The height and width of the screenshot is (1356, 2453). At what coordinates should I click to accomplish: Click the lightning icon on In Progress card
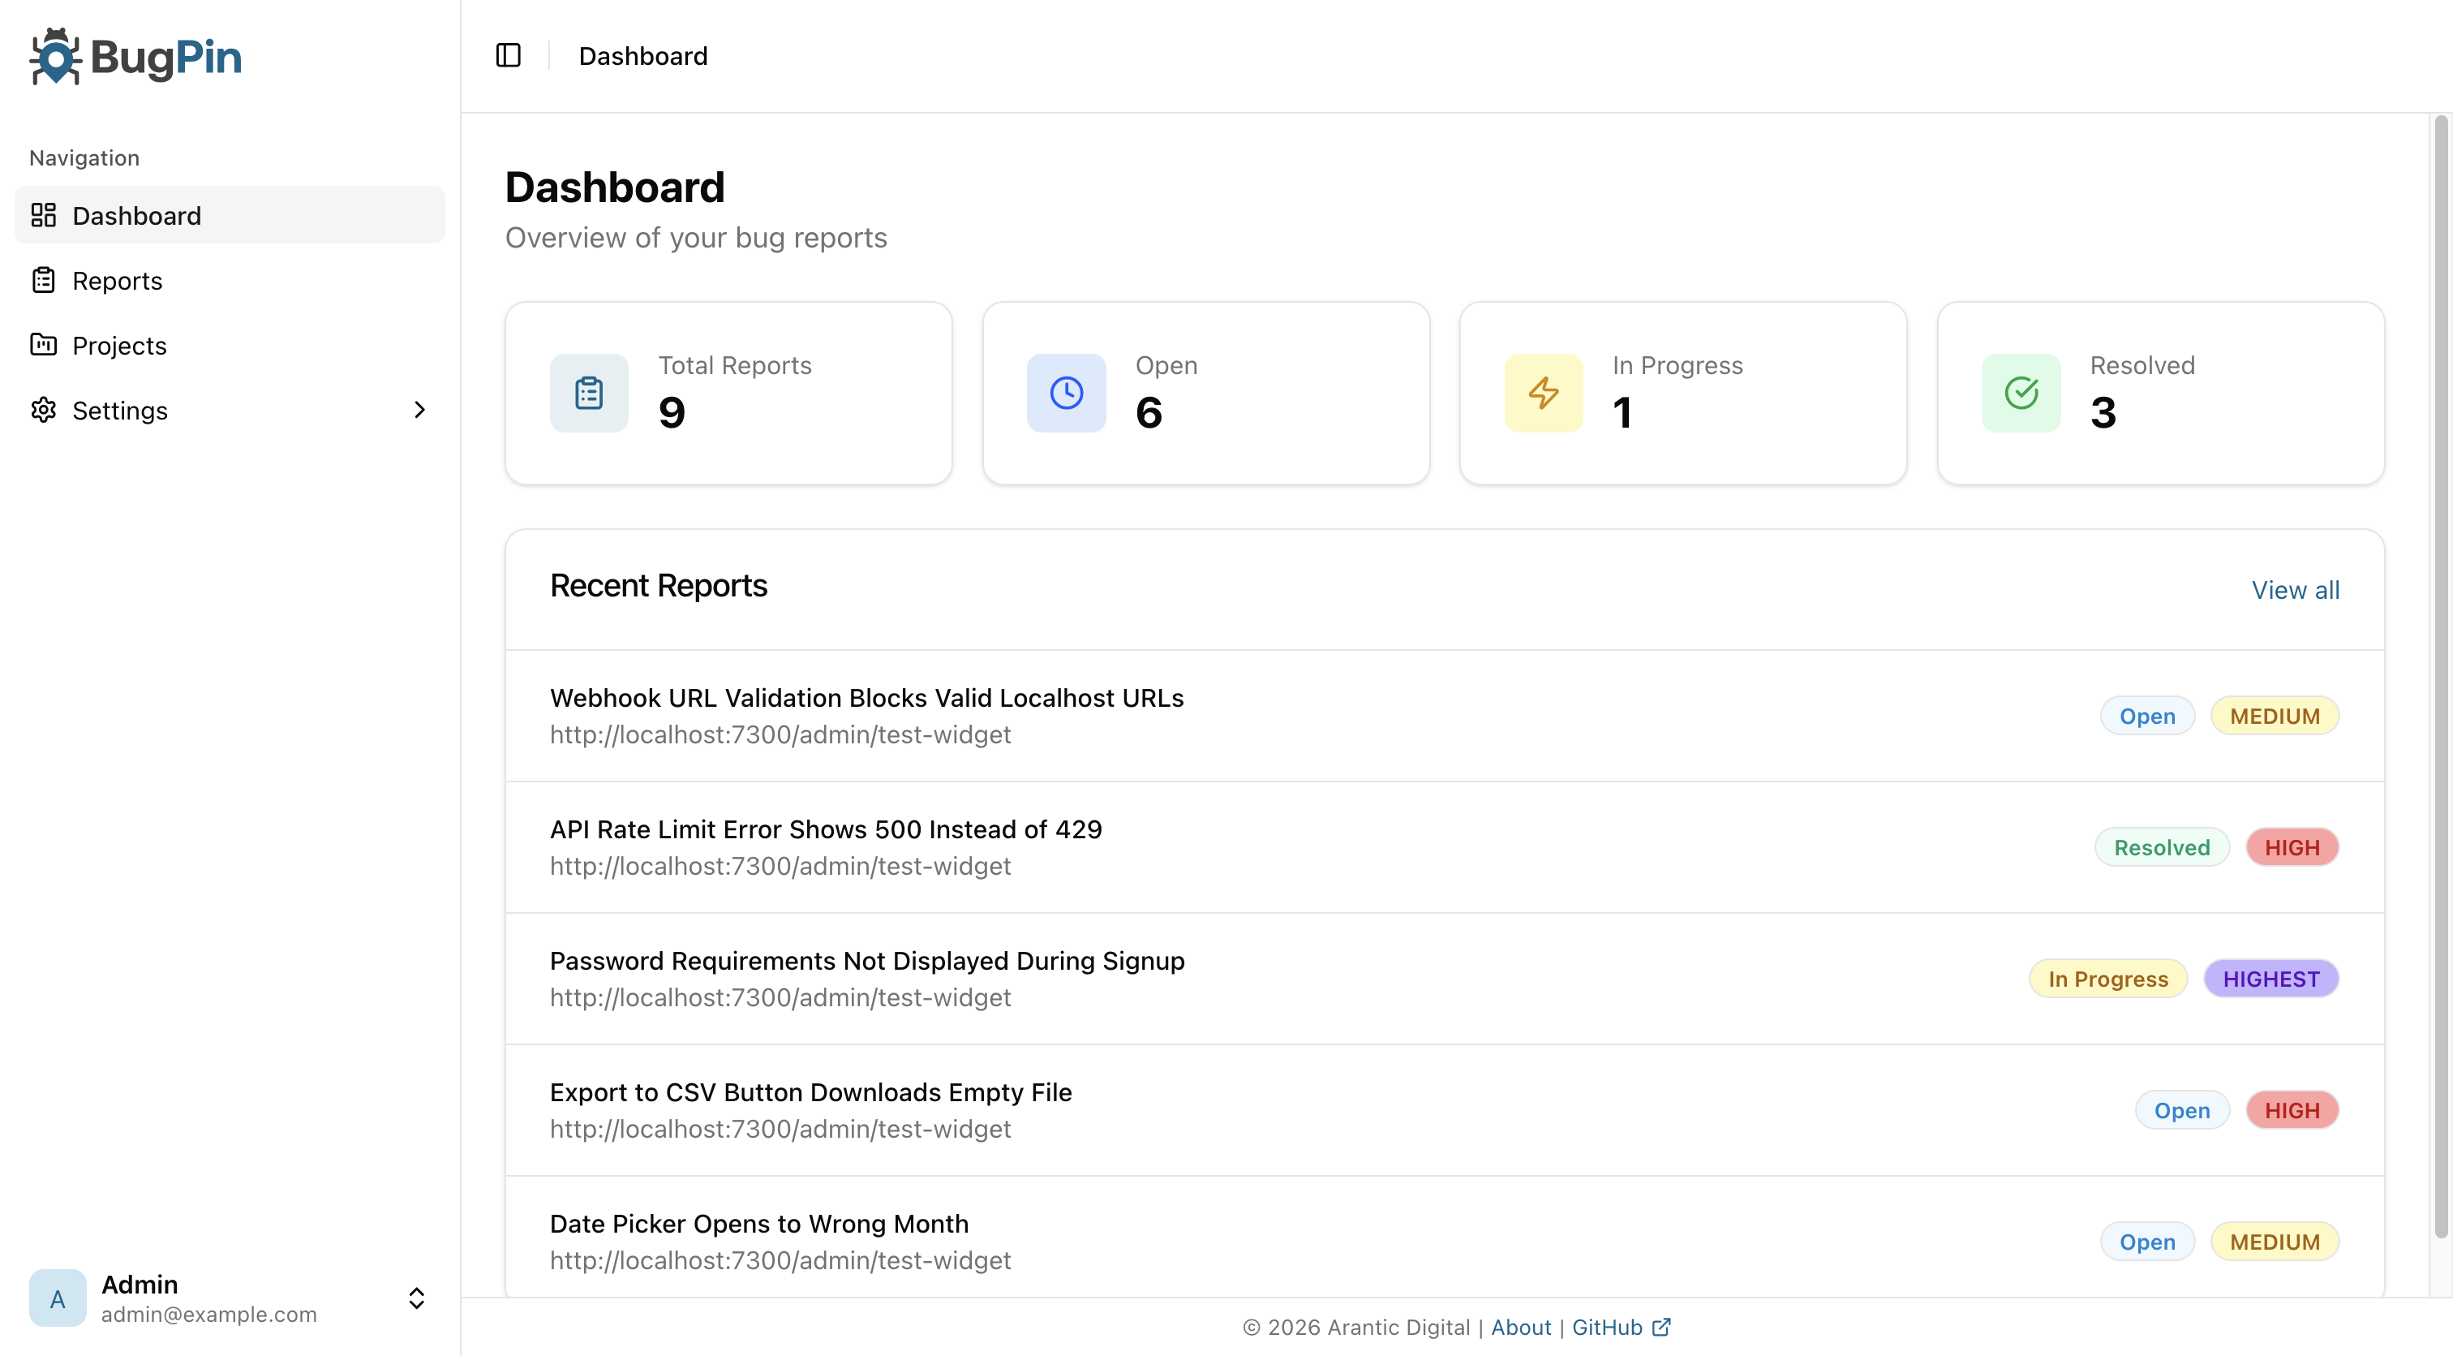point(1544,393)
